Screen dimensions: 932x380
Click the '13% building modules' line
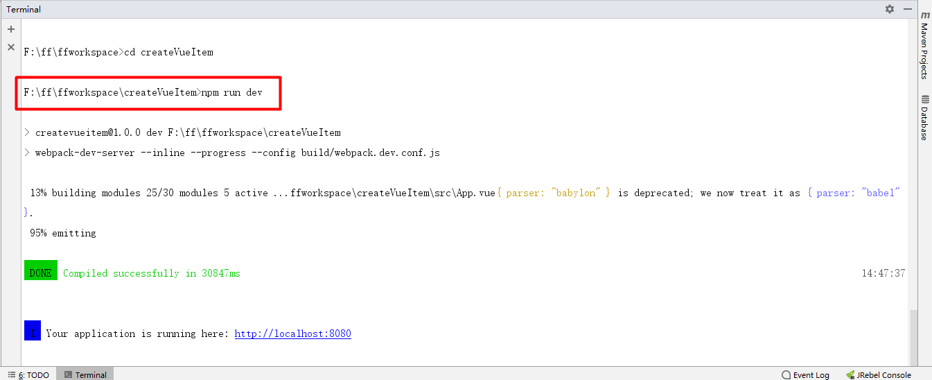[x=465, y=193]
